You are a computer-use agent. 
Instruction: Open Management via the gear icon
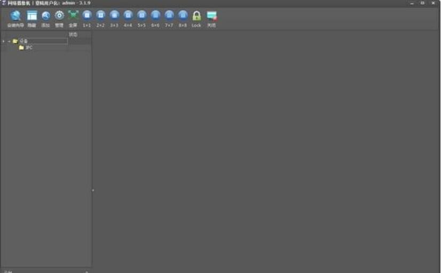tap(59, 16)
